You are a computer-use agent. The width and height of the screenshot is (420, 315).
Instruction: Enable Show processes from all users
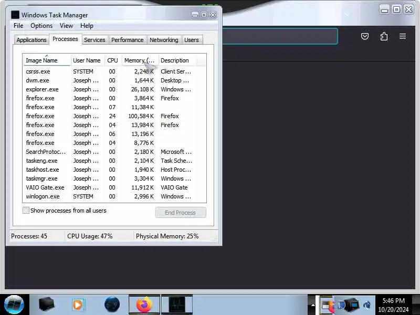[x=26, y=211]
